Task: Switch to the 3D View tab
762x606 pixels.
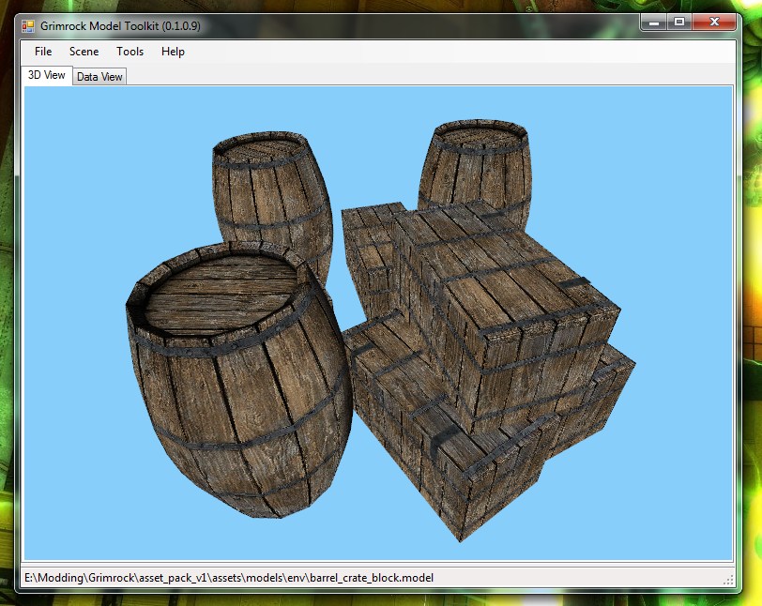Action: tap(47, 75)
